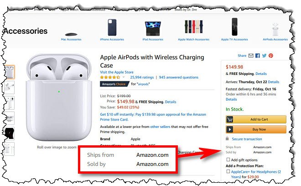Viewport: 301px width, 186px height.
Task: Enable Add gift options checkbox
Action: (228, 159)
